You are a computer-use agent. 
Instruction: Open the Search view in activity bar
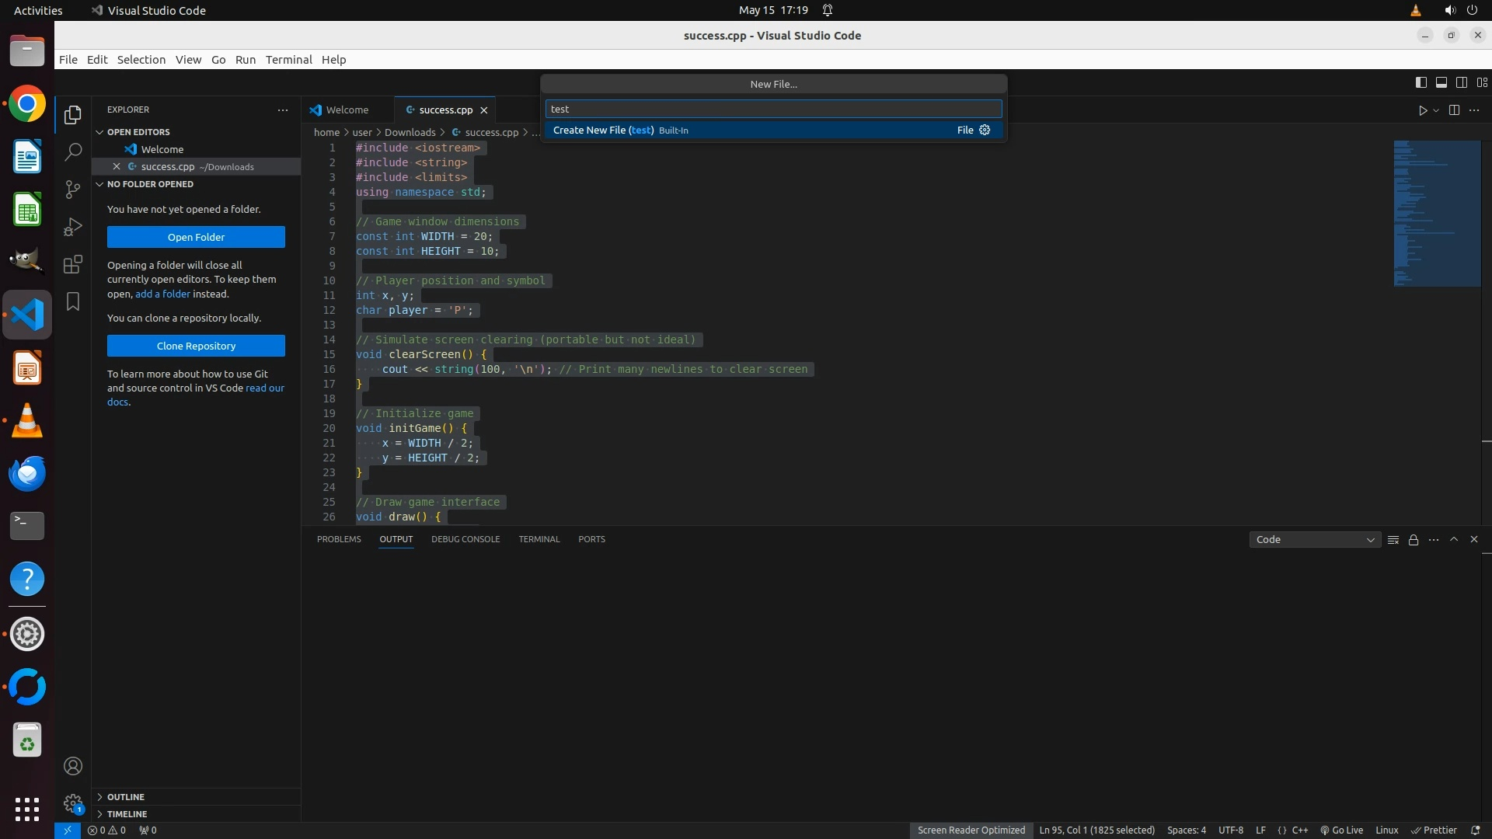point(73,152)
